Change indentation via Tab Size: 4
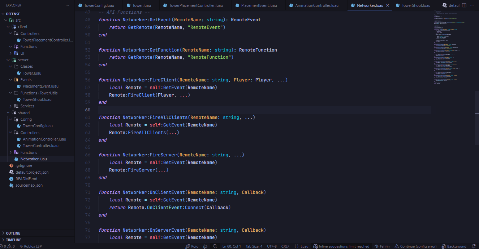 click(x=254, y=246)
